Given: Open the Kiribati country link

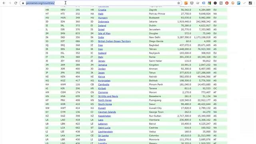Looking at the screenshot, I should click(x=102, y=88).
